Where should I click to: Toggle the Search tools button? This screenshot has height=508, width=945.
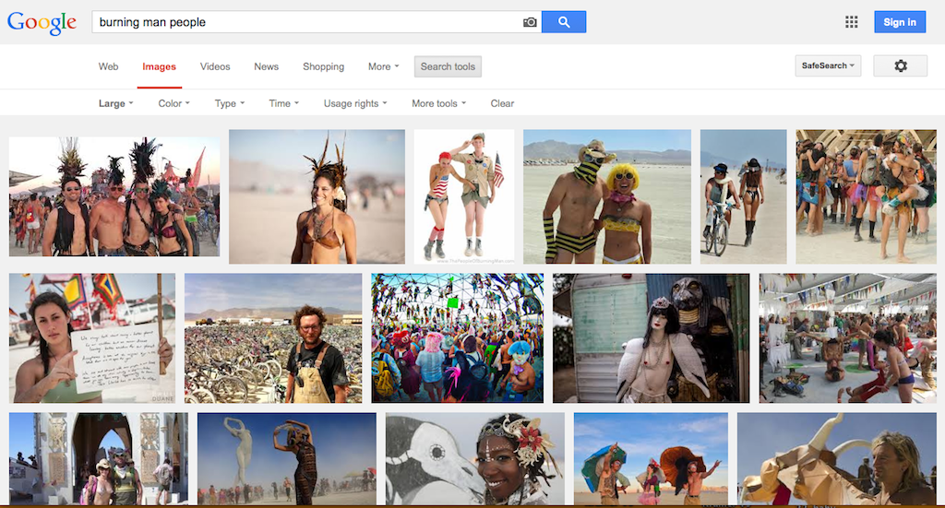448,66
